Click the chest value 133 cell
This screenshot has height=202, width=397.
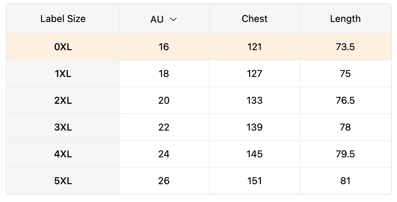point(254,101)
